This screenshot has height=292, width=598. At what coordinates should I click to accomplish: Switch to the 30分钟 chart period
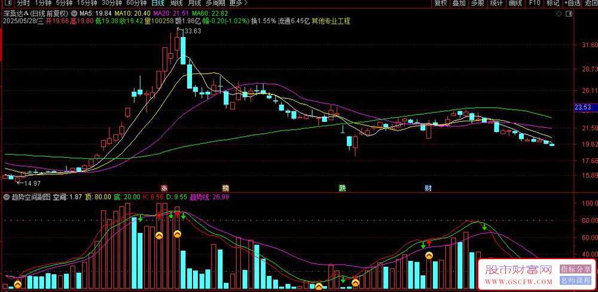112,4
